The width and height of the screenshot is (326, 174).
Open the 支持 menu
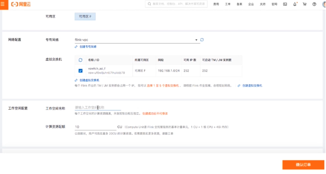pyautogui.click(x=263, y=4)
